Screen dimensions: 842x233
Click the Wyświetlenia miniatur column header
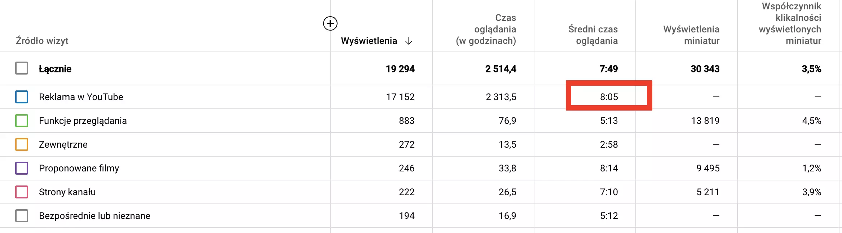(x=691, y=35)
